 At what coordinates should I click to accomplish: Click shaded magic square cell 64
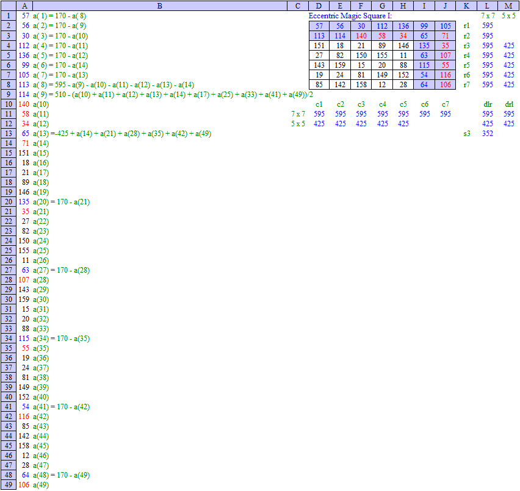(424, 85)
